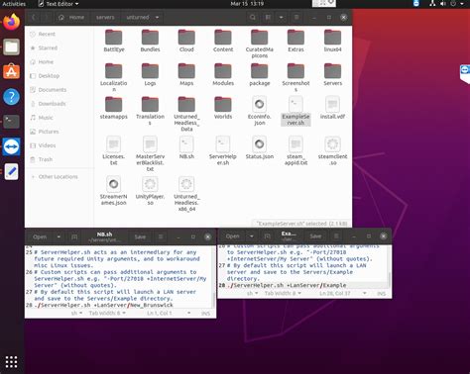This screenshot has height=374, width=470.
Task: Click the search icon in Files toolbar
Action: pyautogui.click(x=253, y=17)
